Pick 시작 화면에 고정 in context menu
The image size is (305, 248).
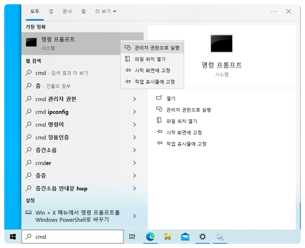click(152, 70)
